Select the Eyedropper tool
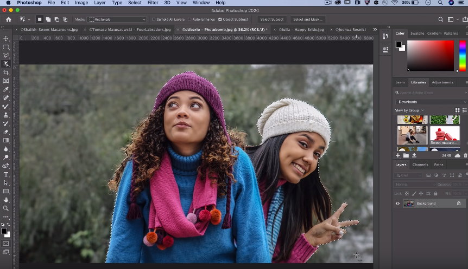Viewport: 468px width, 269px height. tap(6, 89)
